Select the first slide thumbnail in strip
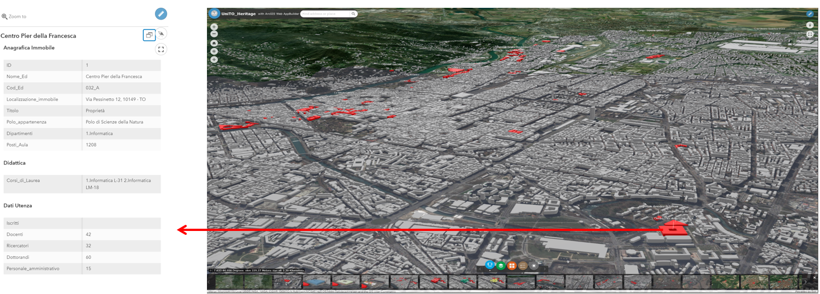 (x=228, y=282)
